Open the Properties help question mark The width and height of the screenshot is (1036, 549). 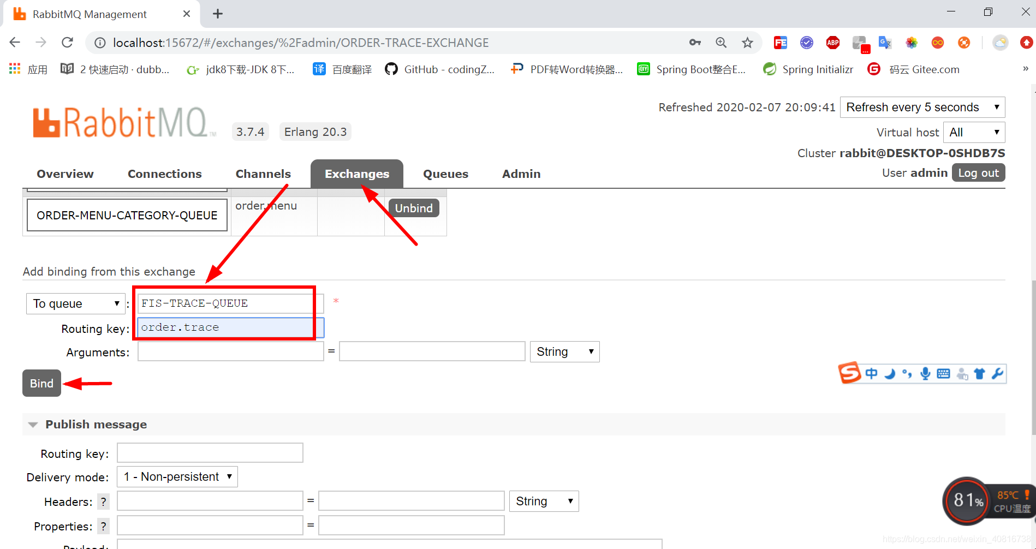click(103, 526)
